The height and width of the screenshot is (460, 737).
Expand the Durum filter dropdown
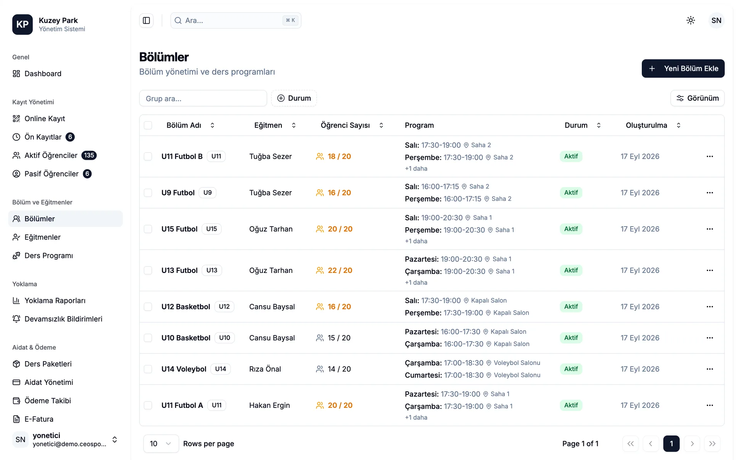pyautogui.click(x=294, y=98)
